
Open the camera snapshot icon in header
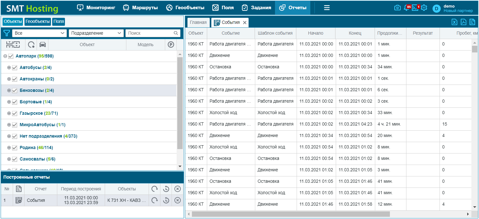coord(397,8)
